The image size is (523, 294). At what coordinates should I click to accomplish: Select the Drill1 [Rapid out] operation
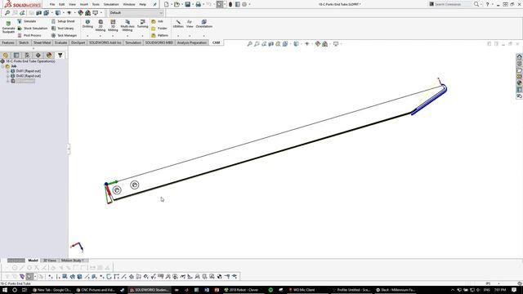(25, 71)
